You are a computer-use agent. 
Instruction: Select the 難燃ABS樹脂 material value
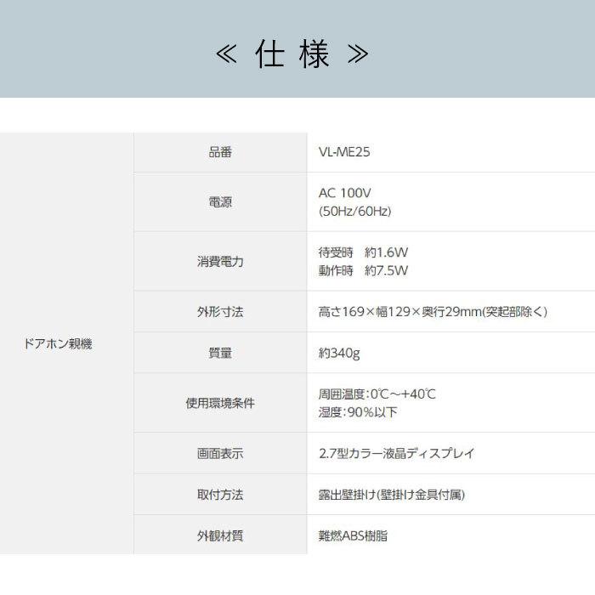pos(353,536)
